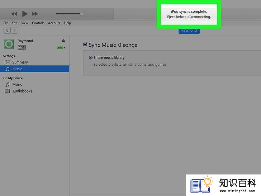Select the Selected playlists, artists, albums radio
This screenshot has height=196, width=261.
(x=91, y=65)
